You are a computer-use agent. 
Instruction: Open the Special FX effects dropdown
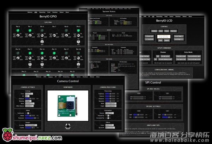(110, 127)
